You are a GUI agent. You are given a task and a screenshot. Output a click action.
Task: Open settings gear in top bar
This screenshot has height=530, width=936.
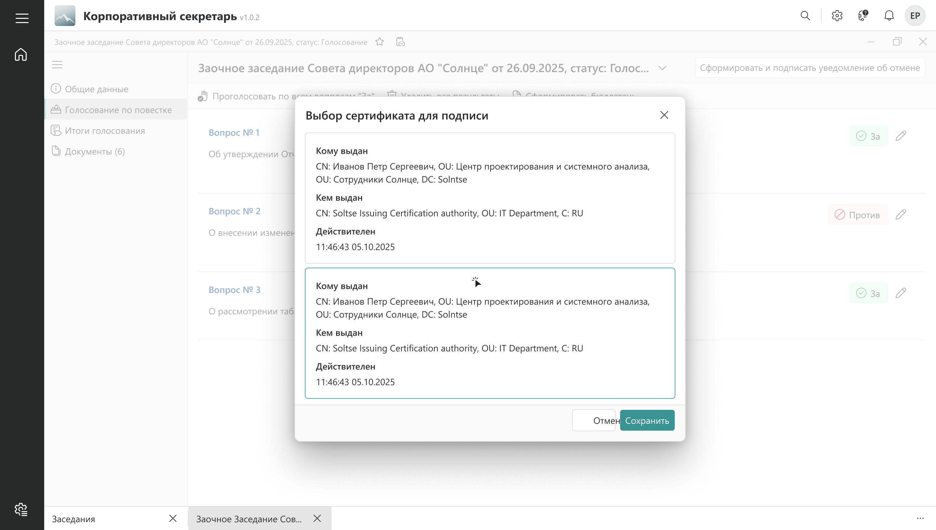point(837,16)
